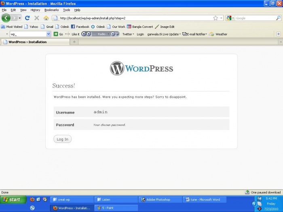The height and width of the screenshot is (212, 283).
Task: Go back with the green Back arrow
Action: pos(6,18)
